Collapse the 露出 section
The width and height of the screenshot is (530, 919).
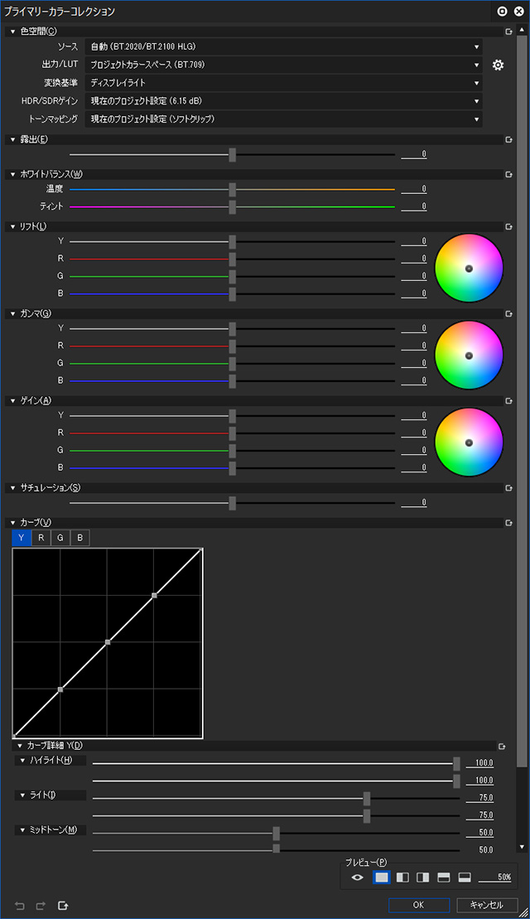(13, 140)
